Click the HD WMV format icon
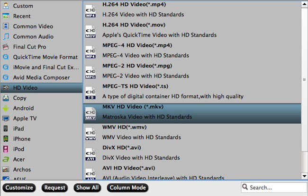Image resolution: width=308 pixels, height=196 pixels. pyautogui.click(x=91, y=134)
